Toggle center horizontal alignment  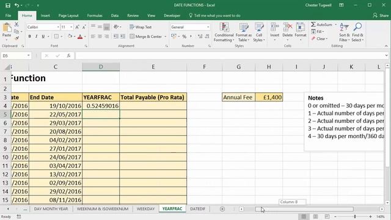(x=100, y=37)
